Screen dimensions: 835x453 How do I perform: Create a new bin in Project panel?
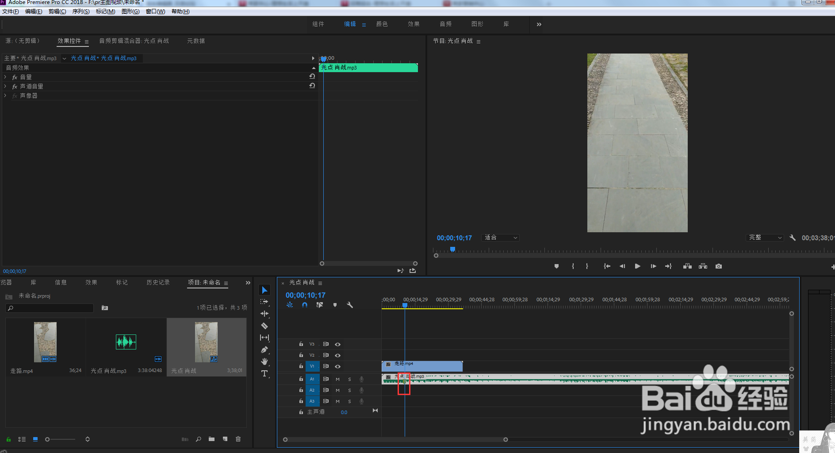(x=211, y=439)
